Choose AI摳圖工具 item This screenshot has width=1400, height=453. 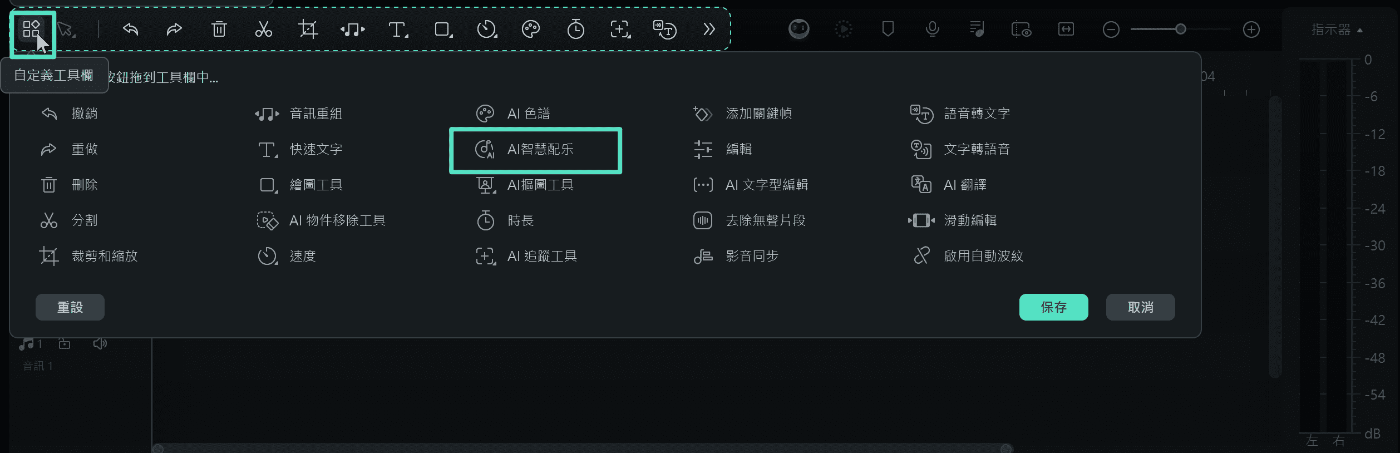(x=524, y=185)
